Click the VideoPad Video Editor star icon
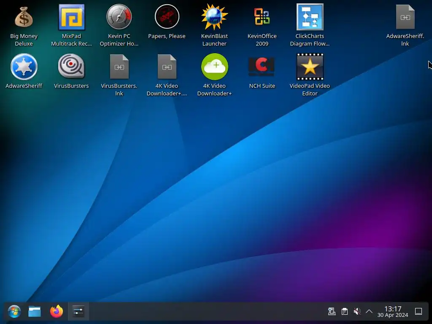 [x=310, y=67]
